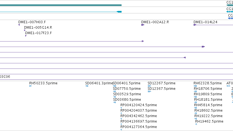Viewport: 233px width, 131px height.
Task: Select the RP004342462.5prime label
Action: click(x=139, y=116)
